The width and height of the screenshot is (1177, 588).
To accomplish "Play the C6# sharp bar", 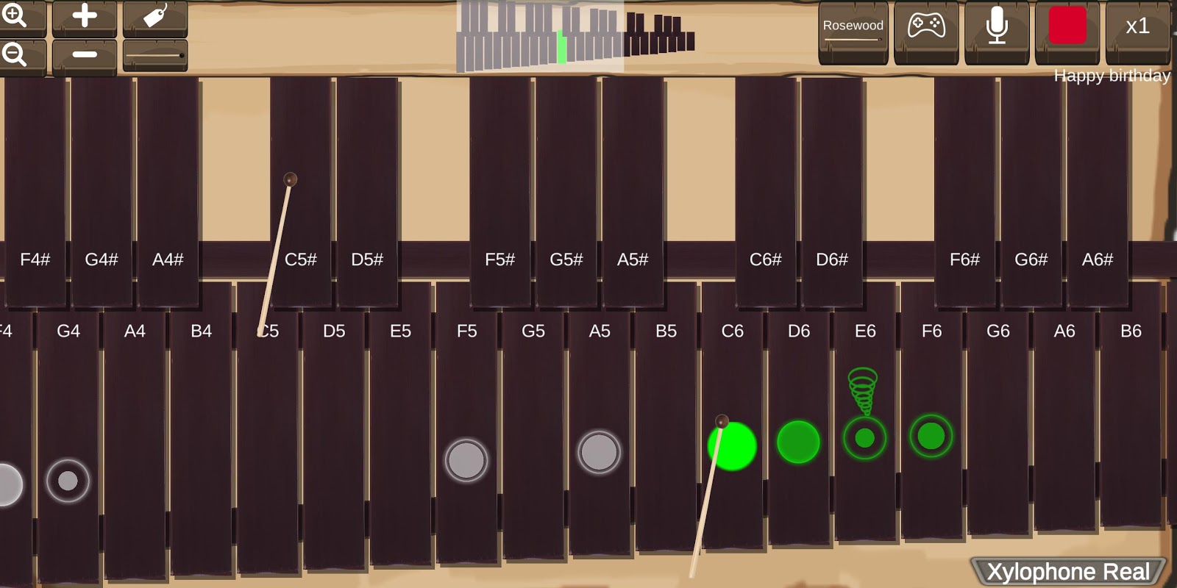I will [x=766, y=191].
